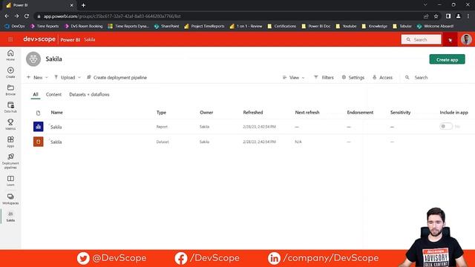Viewport: 475px width, 267px height.
Task: Click the red header button beside Search
Action: 451,39
